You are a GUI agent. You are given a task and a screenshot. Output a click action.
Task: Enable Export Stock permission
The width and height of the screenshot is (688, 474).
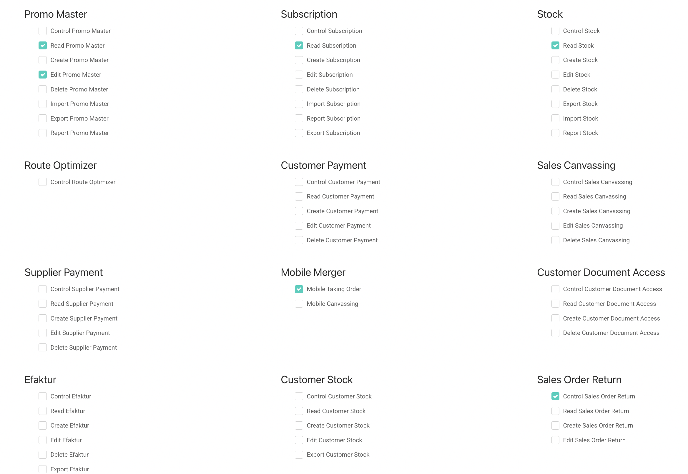555,104
